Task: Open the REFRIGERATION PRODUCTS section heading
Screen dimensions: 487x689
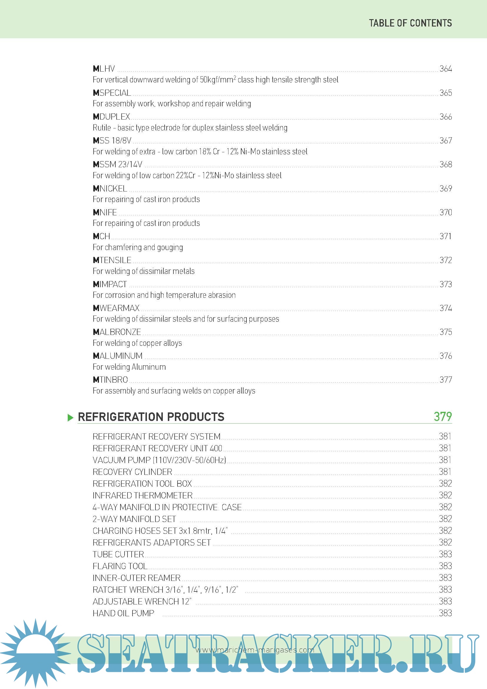Action: click(151, 417)
